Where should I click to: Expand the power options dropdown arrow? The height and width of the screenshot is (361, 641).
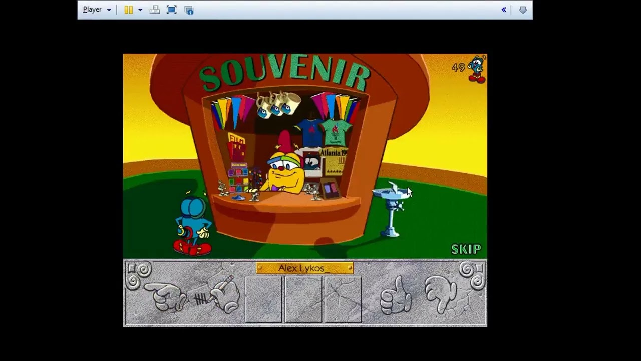click(x=140, y=10)
